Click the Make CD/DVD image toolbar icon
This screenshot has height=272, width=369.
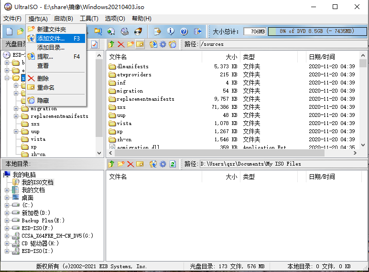point(125,31)
